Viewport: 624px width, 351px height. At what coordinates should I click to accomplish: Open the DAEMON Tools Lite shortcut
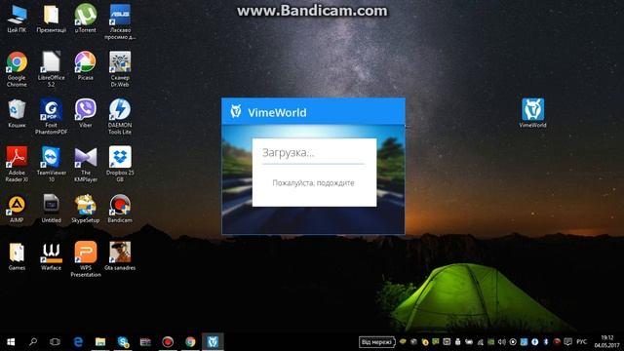pyautogui.click(x=120, y=117)
